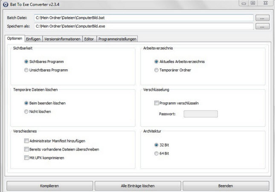Browse for the Speichern als location
Screen dimensions: 275x192
coord(262,26)
